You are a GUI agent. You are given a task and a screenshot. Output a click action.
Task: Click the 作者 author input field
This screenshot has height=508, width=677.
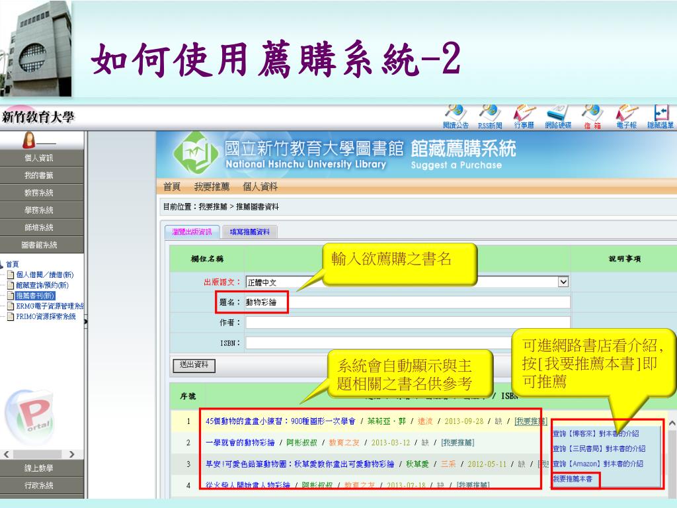tap(407, 323)
